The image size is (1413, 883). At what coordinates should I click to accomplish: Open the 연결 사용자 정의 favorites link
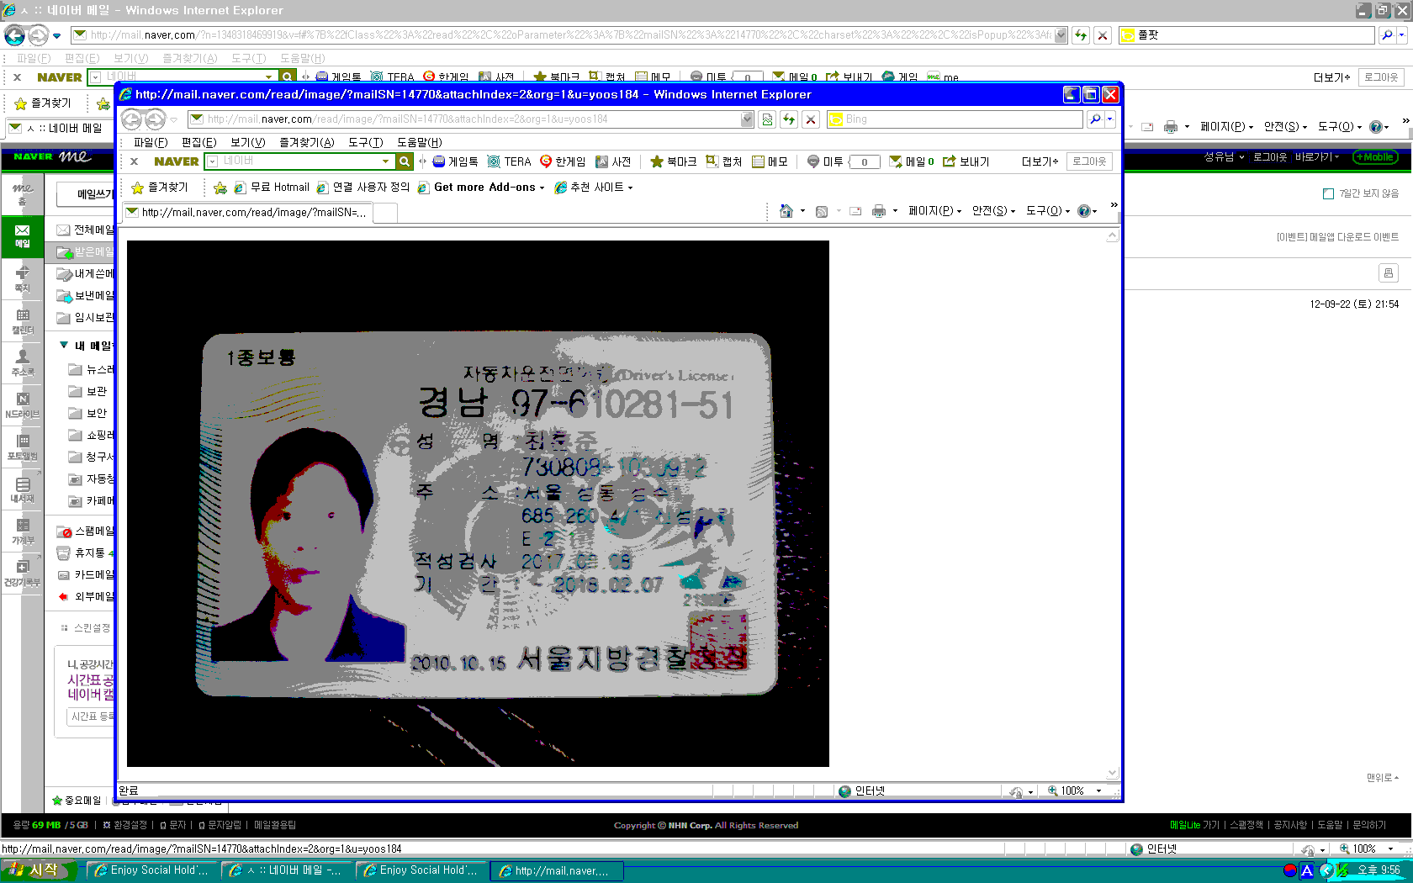click(363, 188)
